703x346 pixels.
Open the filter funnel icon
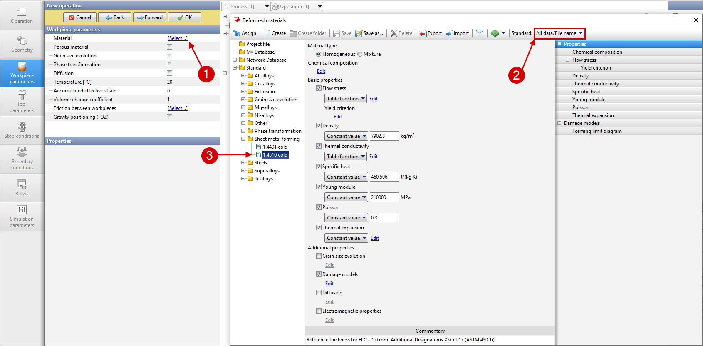coord(480,33)
